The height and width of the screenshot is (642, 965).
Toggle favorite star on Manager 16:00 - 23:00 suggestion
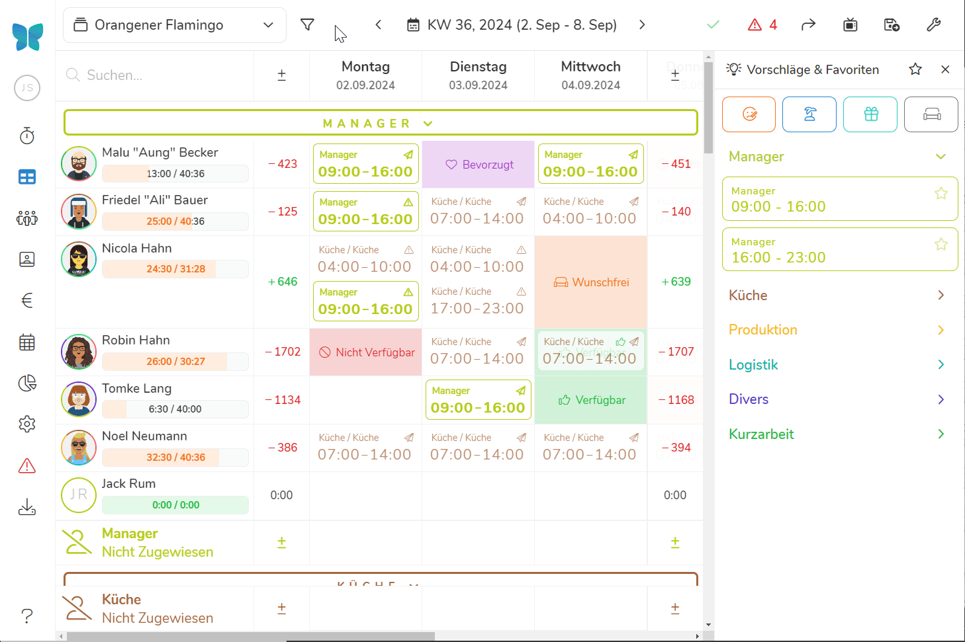click(941, 245)
